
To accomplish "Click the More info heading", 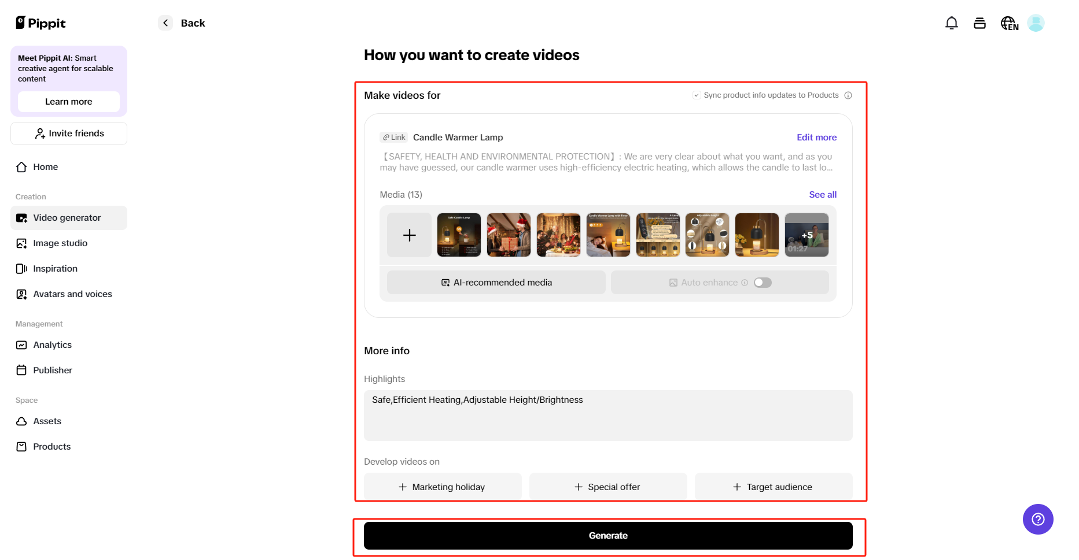I will pos(386,351).
